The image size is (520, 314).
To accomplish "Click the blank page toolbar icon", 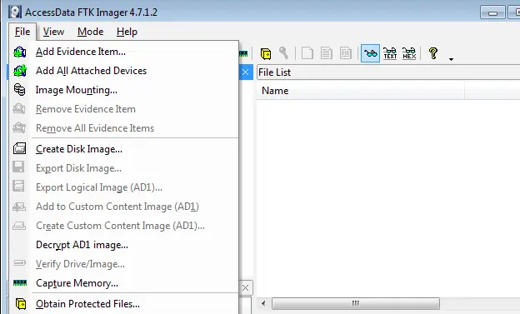I will (x=307, y=53).
